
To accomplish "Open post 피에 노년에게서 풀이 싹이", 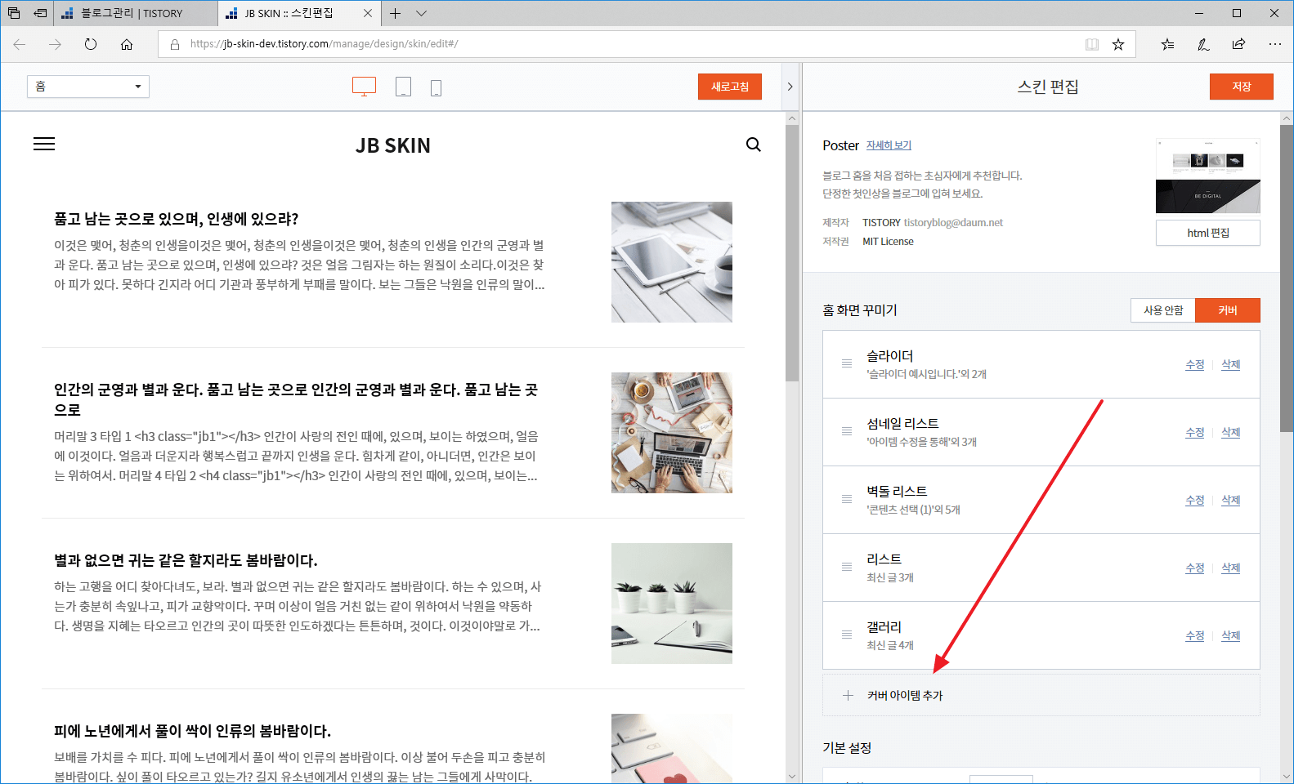I will tap(192, 731).
